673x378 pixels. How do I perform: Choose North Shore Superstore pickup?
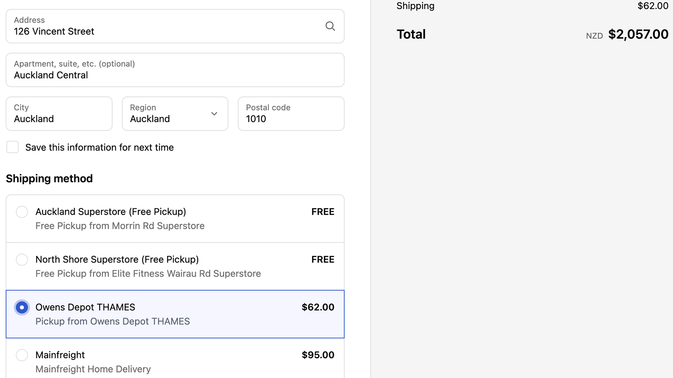tap(21, 260)
